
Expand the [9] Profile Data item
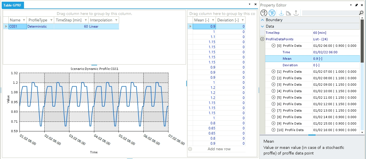[273, 123]
